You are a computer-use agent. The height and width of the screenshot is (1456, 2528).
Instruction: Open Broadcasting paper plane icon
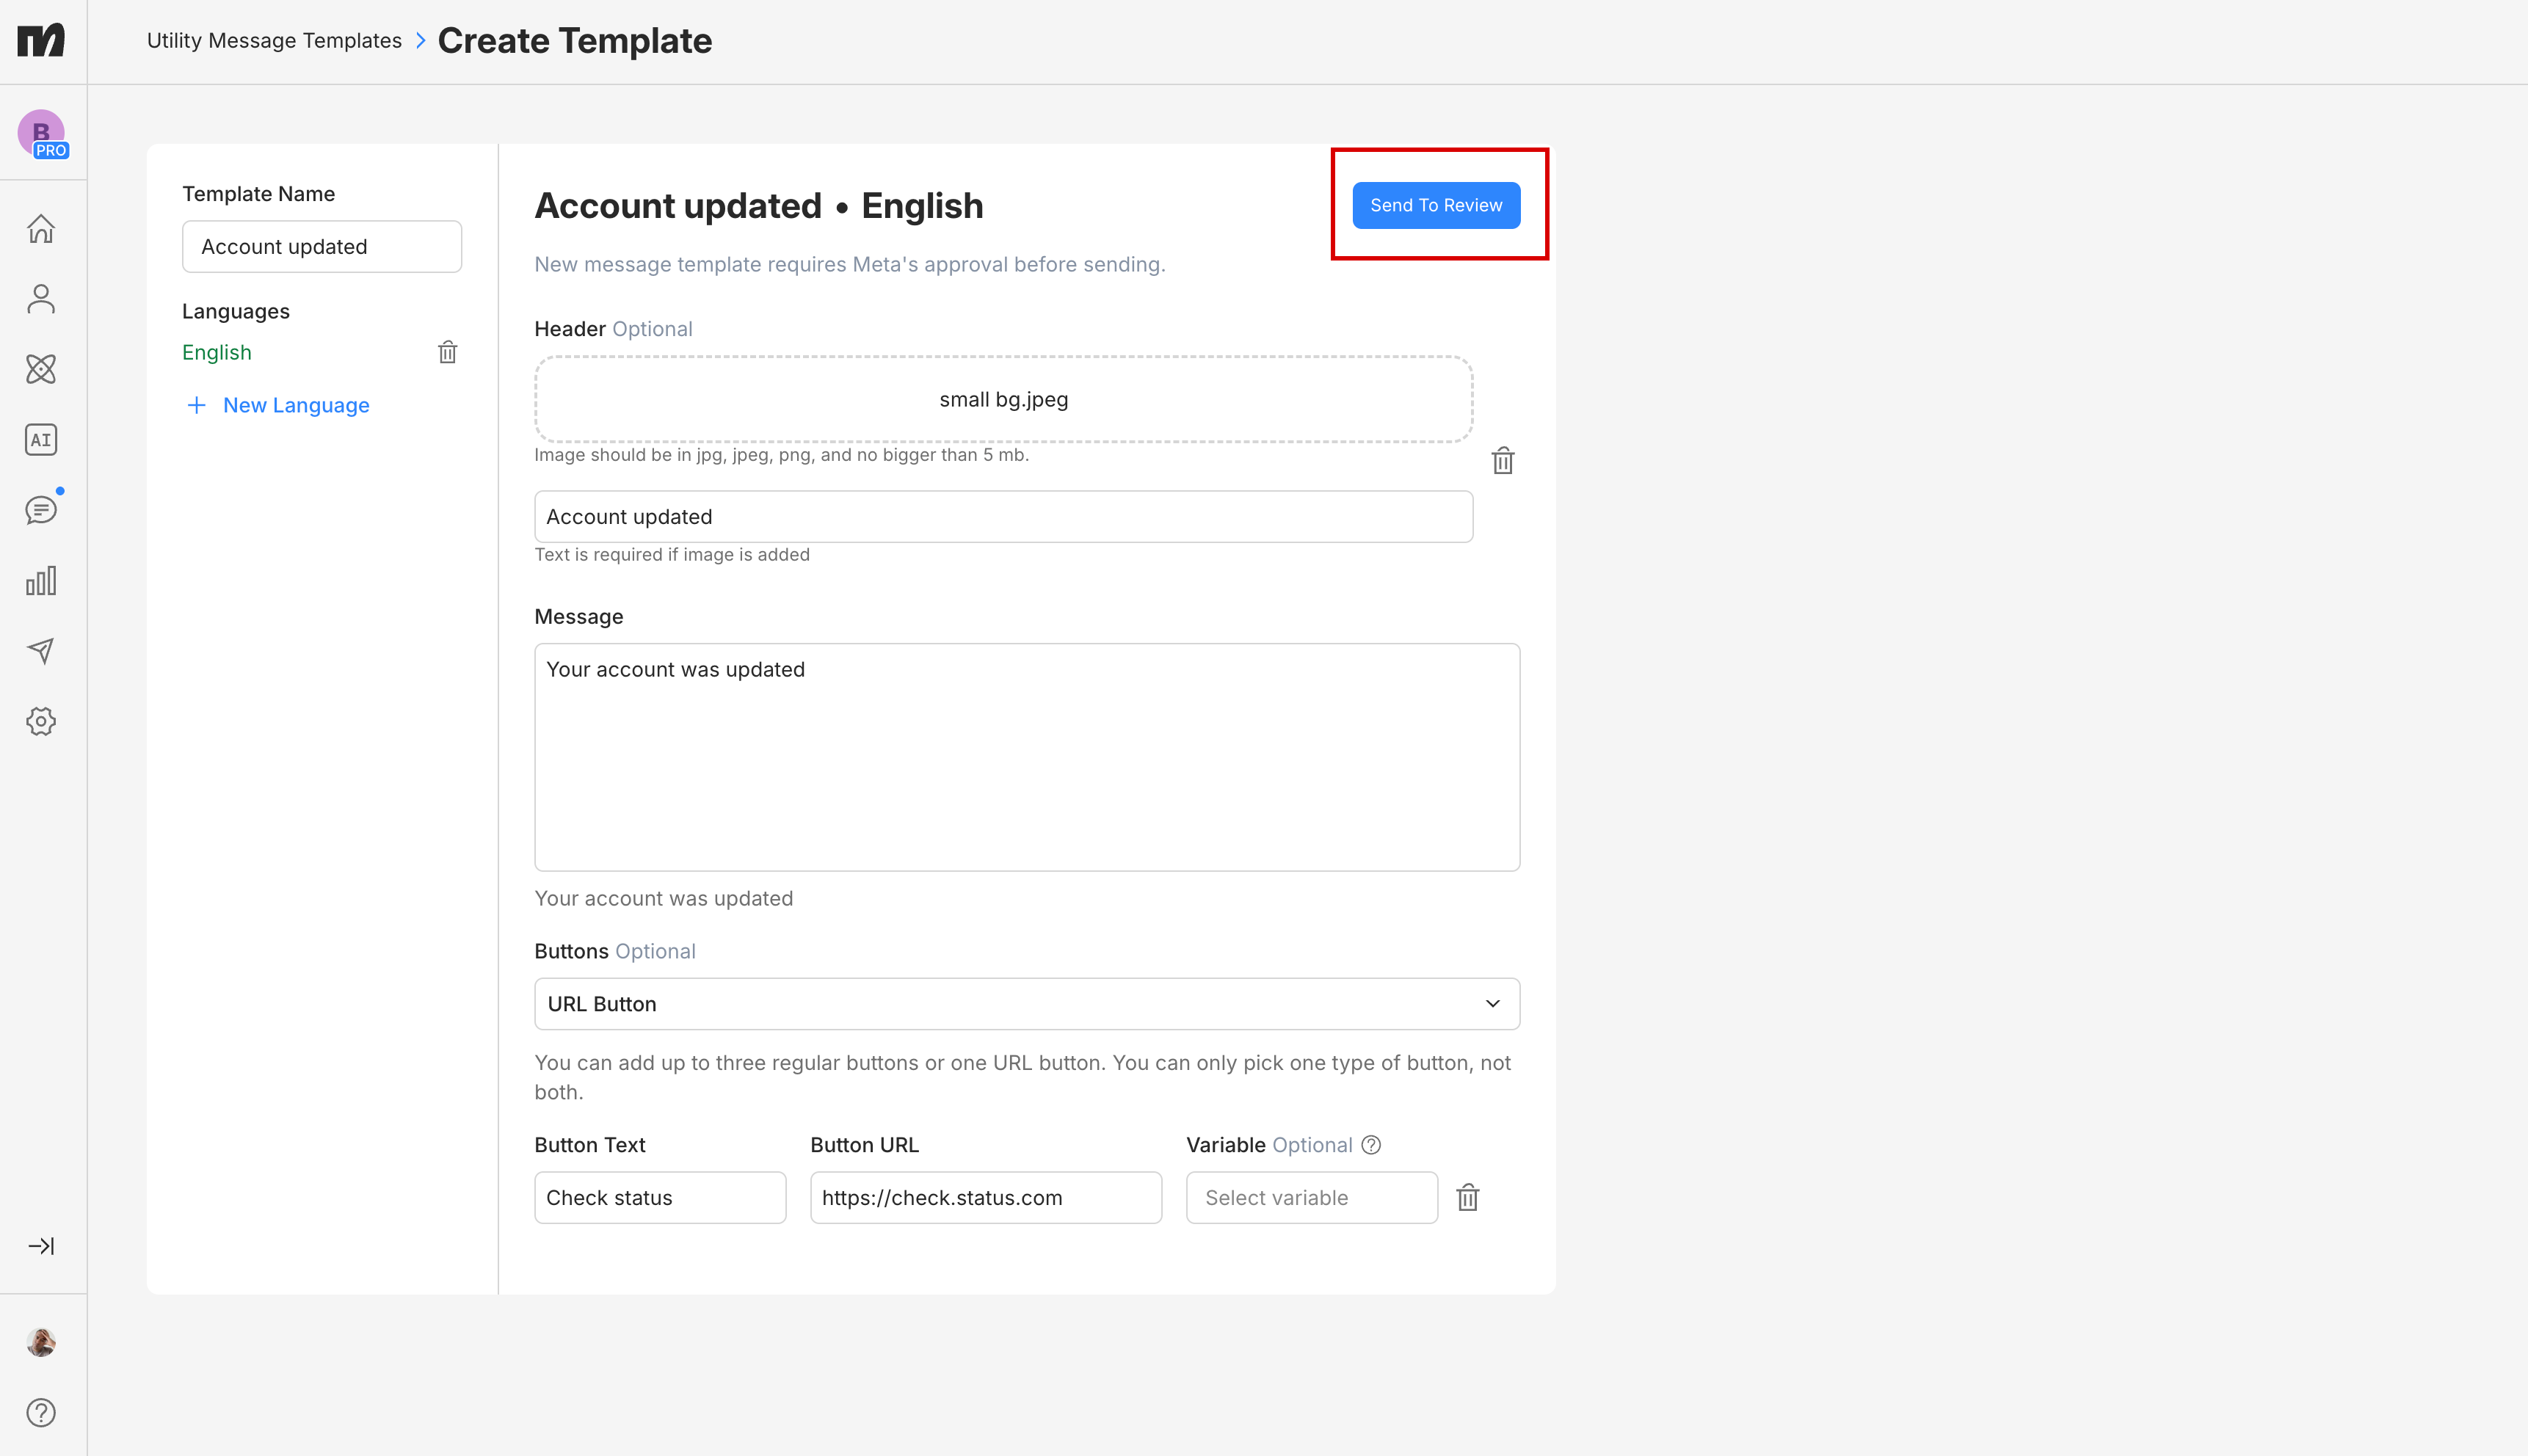coord(41,651)
